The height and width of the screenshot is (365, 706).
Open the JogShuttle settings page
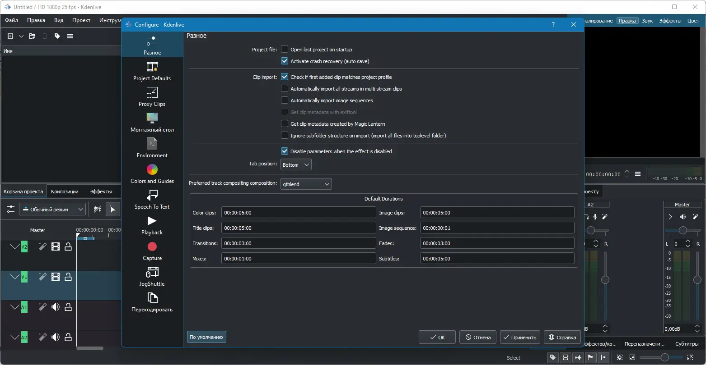[x=152, y=278]
